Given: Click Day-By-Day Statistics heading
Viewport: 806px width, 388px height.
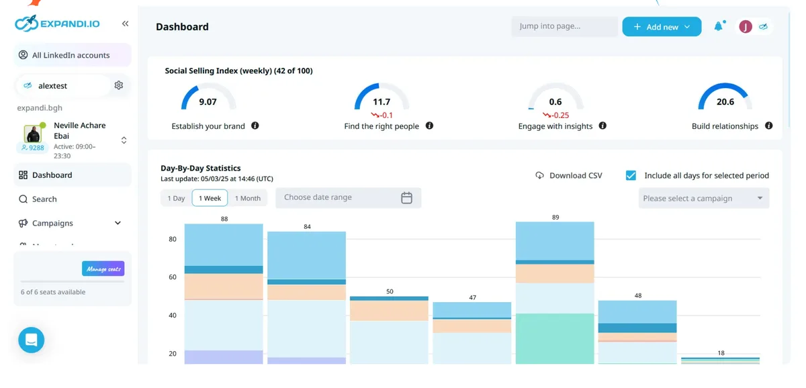Looking at the screenshot, I should pos(201,168).
